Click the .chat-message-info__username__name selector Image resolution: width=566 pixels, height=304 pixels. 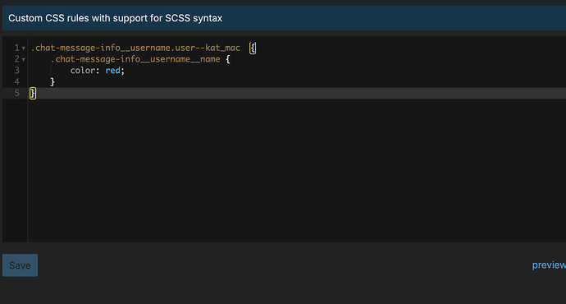coord(135,59)
